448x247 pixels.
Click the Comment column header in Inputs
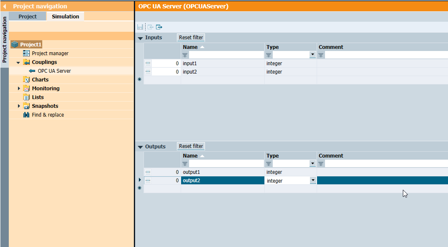[383, 47]
